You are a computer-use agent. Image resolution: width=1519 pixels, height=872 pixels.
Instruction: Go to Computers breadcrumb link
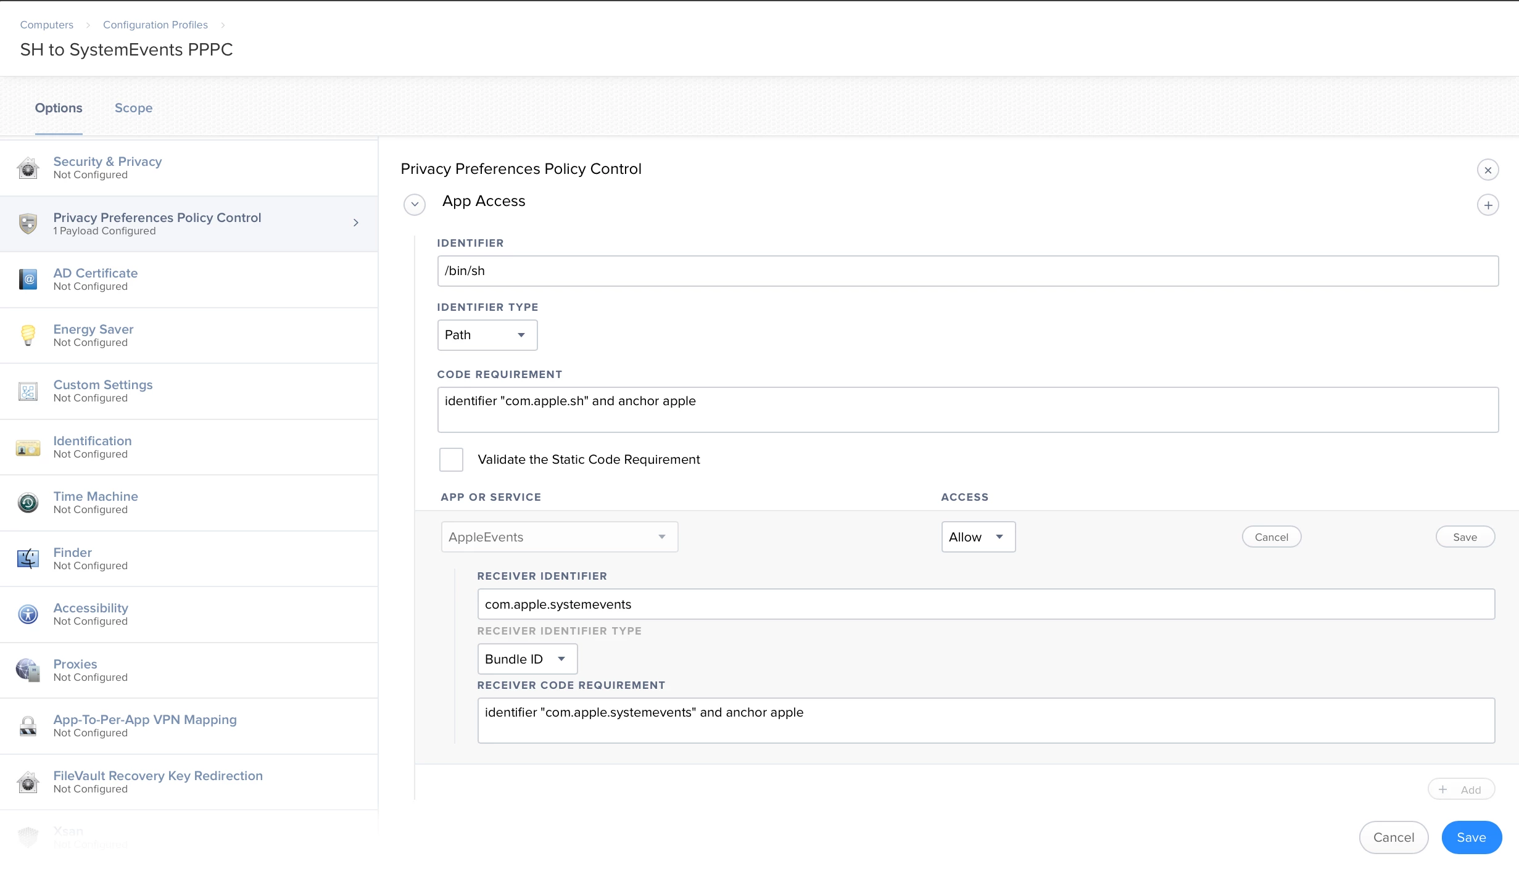[x=47, y=25]
